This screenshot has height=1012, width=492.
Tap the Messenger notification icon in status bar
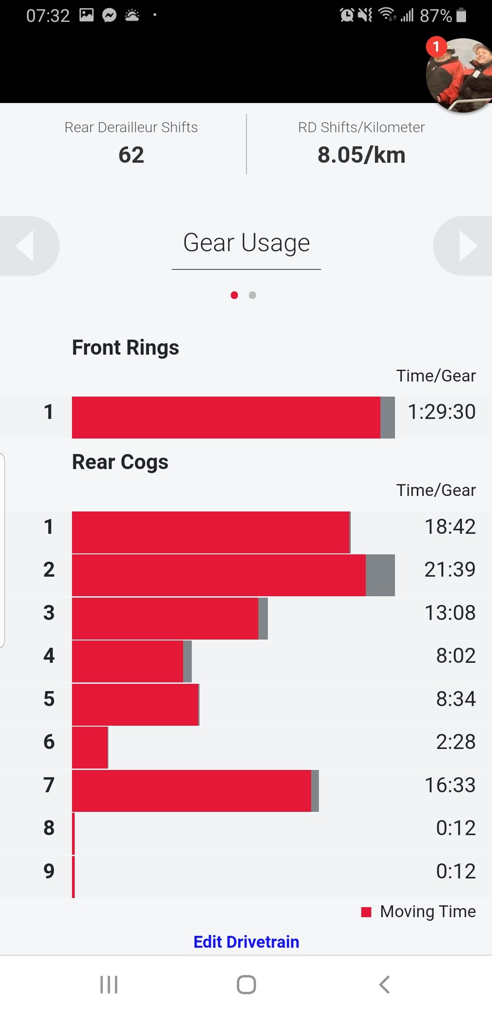coord(109,15)
